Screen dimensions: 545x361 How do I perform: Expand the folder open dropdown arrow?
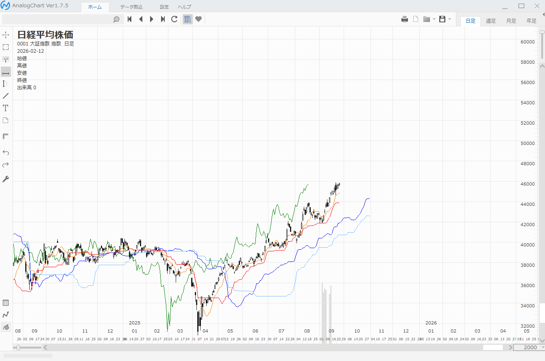click(x=434, y=19)
